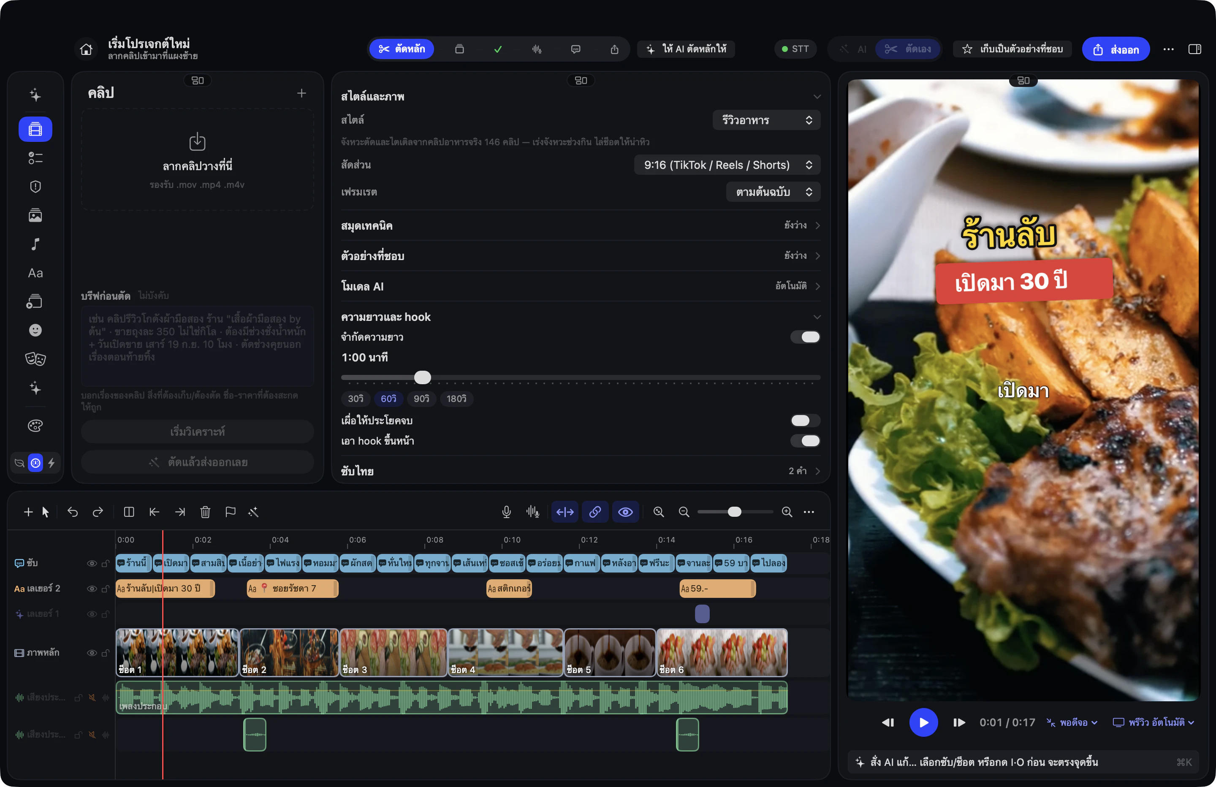This screenshot has height=787, width=1216.
Task: Open the 9:16 aspect ratio dropdown
Action: click(727, 165)
